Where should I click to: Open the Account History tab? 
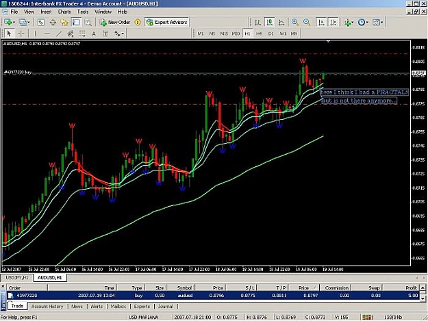click(47, 306)
